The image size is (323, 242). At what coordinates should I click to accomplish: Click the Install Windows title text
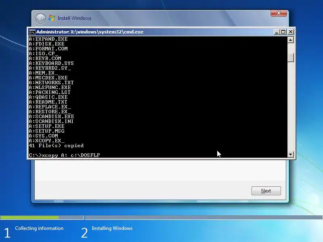74,18
